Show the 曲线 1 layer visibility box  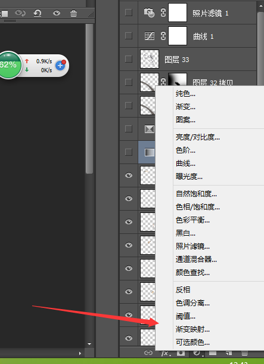point(129,36)
